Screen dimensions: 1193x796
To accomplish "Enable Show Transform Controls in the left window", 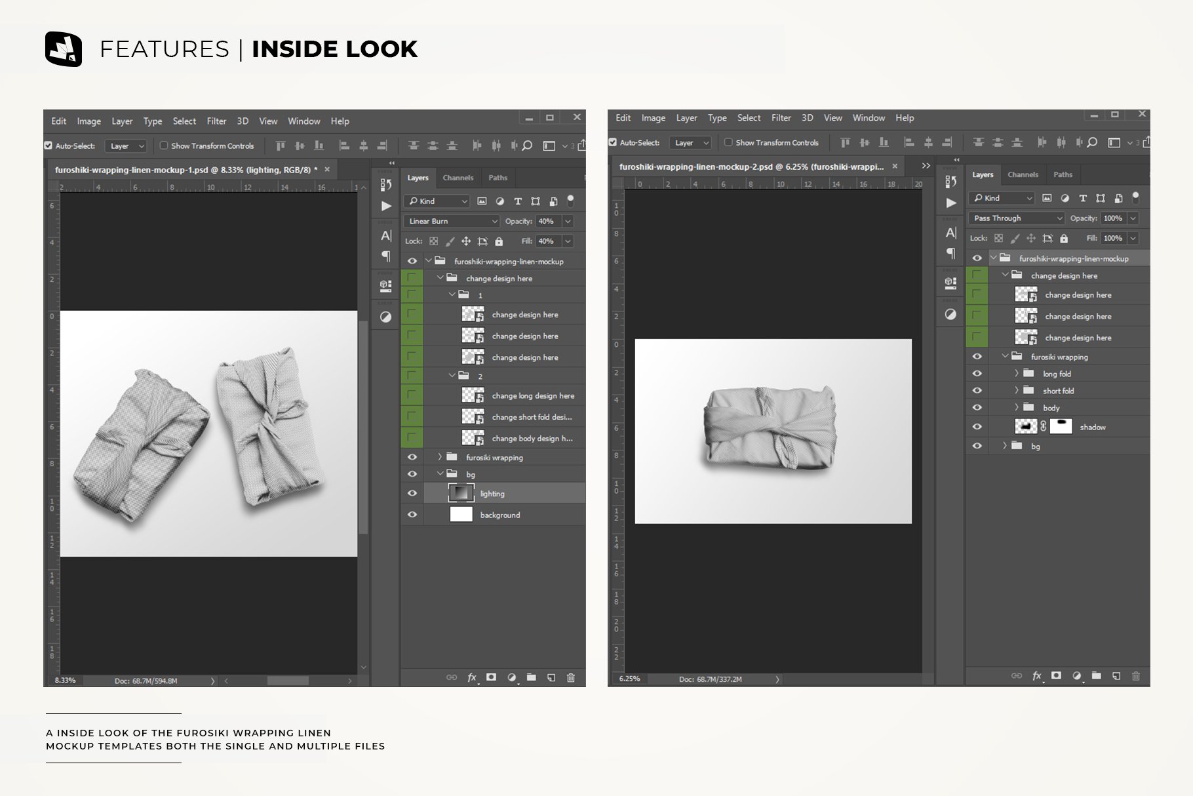I will coord(164,146).
